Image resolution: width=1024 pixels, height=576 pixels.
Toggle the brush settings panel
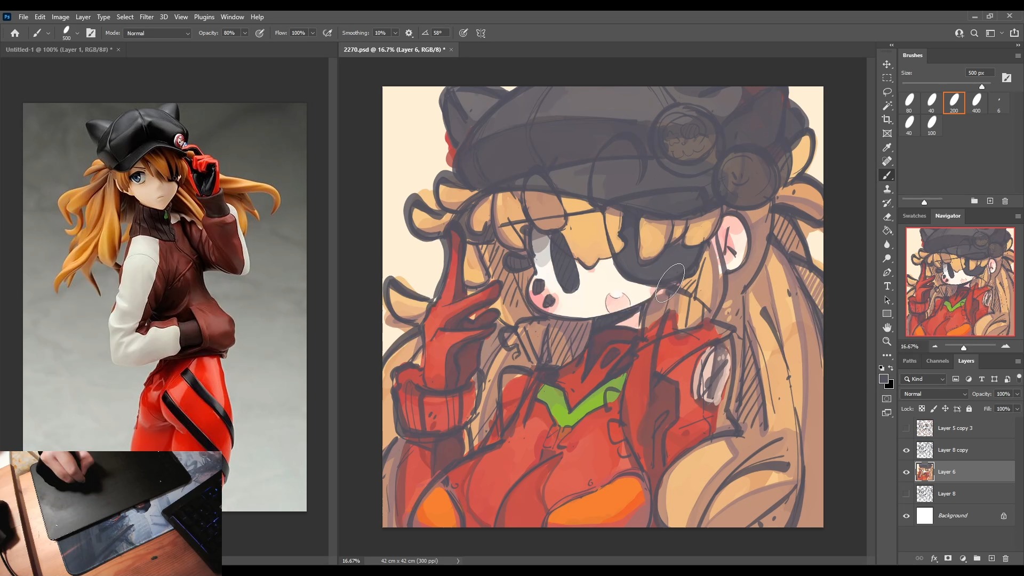[x=91, y=33]
